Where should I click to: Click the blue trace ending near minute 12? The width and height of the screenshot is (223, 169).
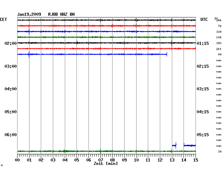click(92, 54)
